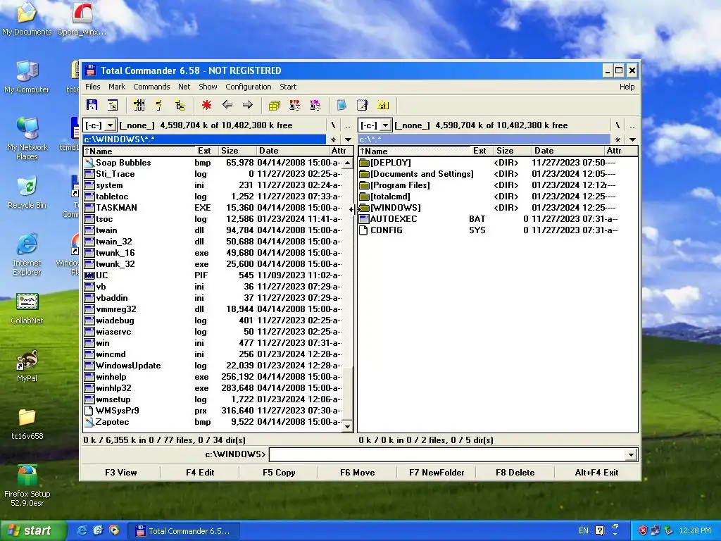Click the yellow cube pack files icon
The height and width of the screenshot is (541, 721).
coord(275,105)
